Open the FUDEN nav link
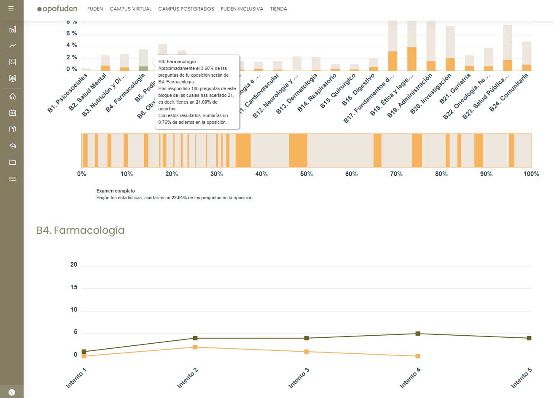Screen dimensions: 554x398 click(x=95, y=9)
